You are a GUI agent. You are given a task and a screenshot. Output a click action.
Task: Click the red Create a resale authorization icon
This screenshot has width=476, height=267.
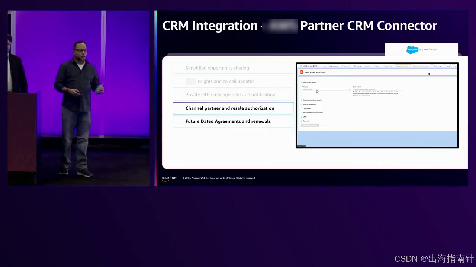click(x=302, y=72)
